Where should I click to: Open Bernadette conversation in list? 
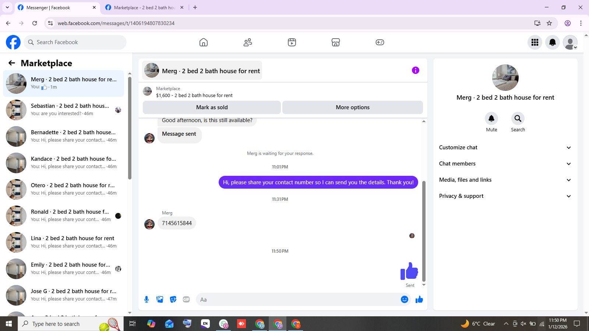tap(64, 136)
